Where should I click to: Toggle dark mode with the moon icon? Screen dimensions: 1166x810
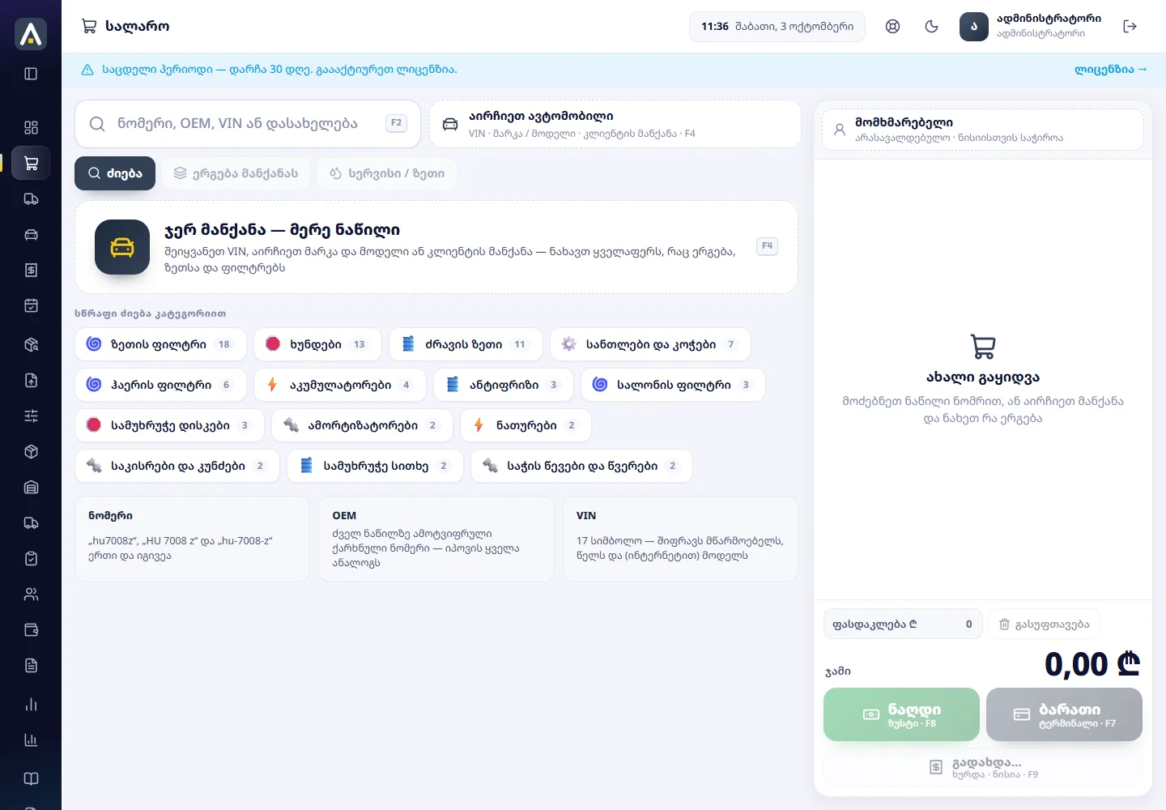click(931, 26)
